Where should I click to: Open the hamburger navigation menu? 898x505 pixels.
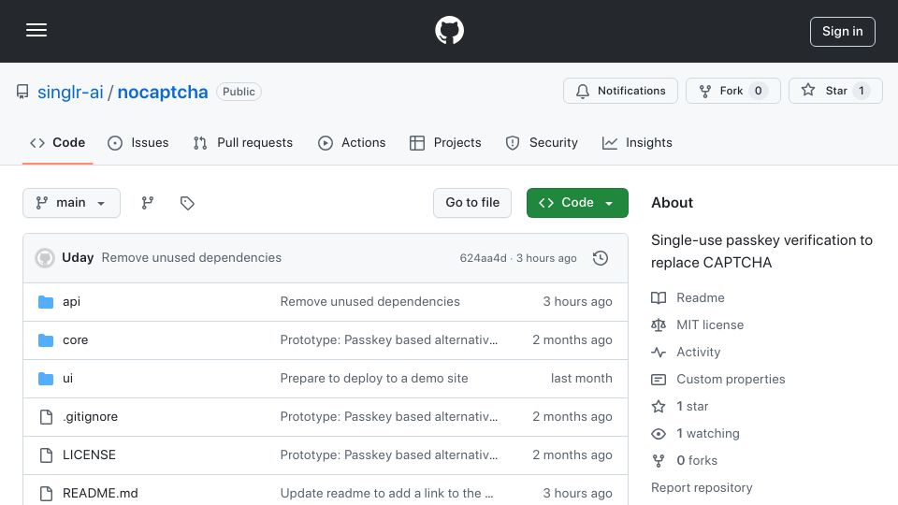tap(36, 30)
